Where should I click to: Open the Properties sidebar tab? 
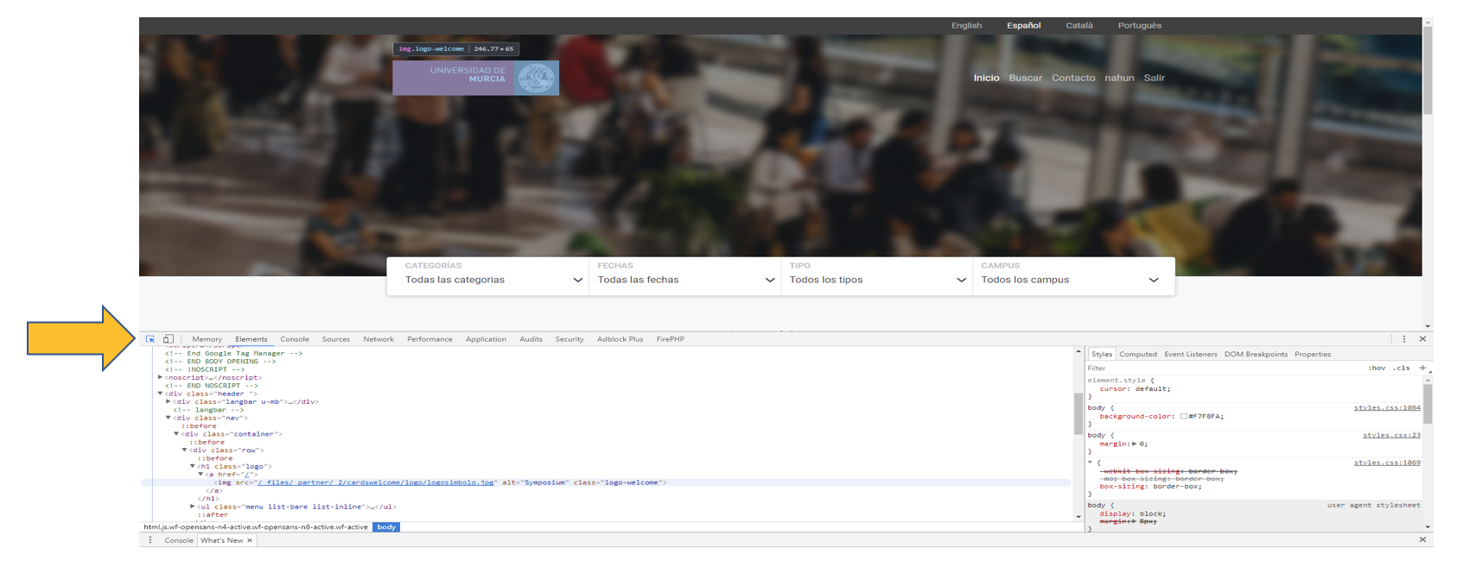click(x=1313, y=354)
